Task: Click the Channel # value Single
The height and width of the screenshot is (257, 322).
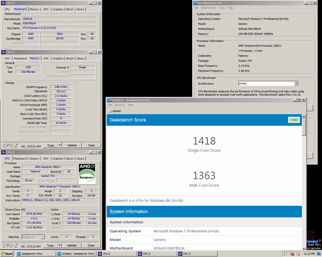Action: tap(83, 67)
